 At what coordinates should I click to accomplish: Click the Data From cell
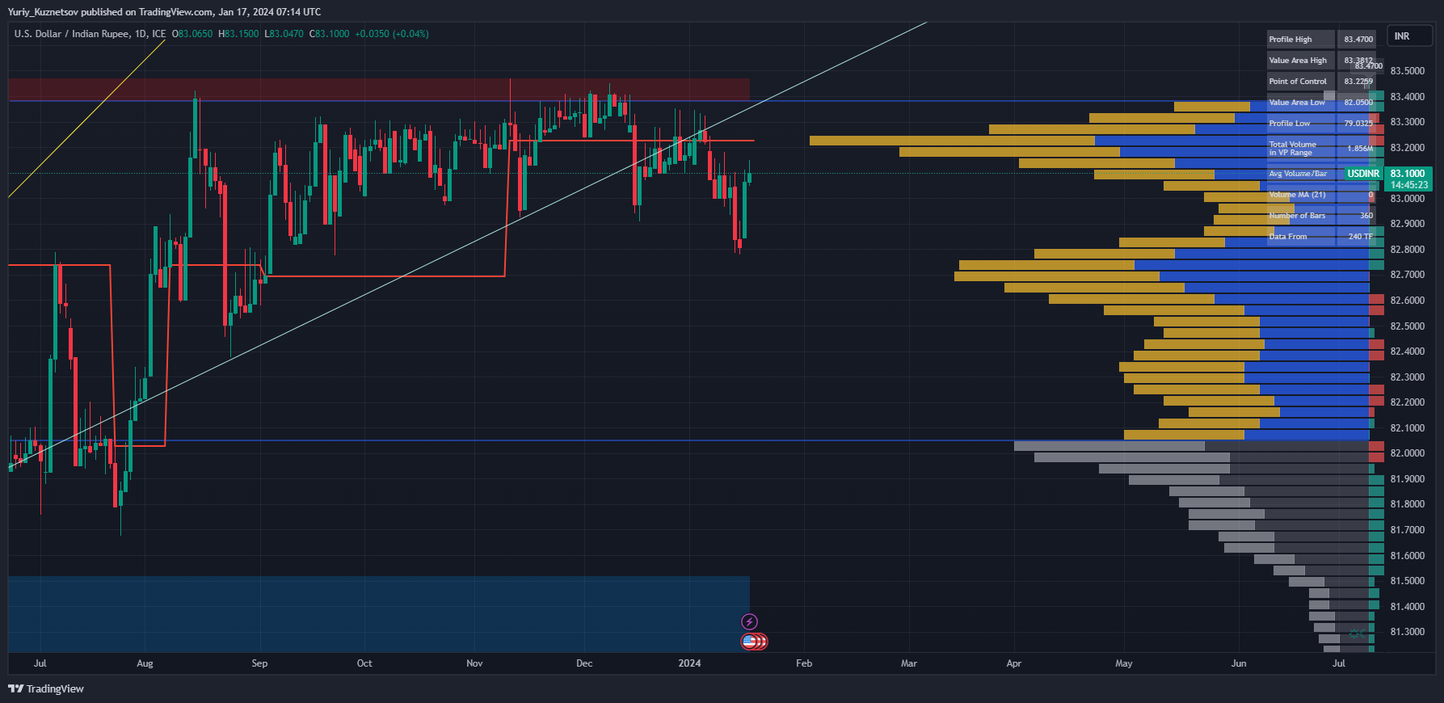[1301, 237]
